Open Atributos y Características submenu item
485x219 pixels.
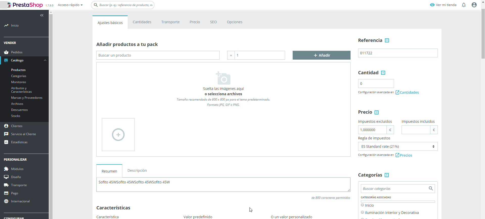[21, 90]
